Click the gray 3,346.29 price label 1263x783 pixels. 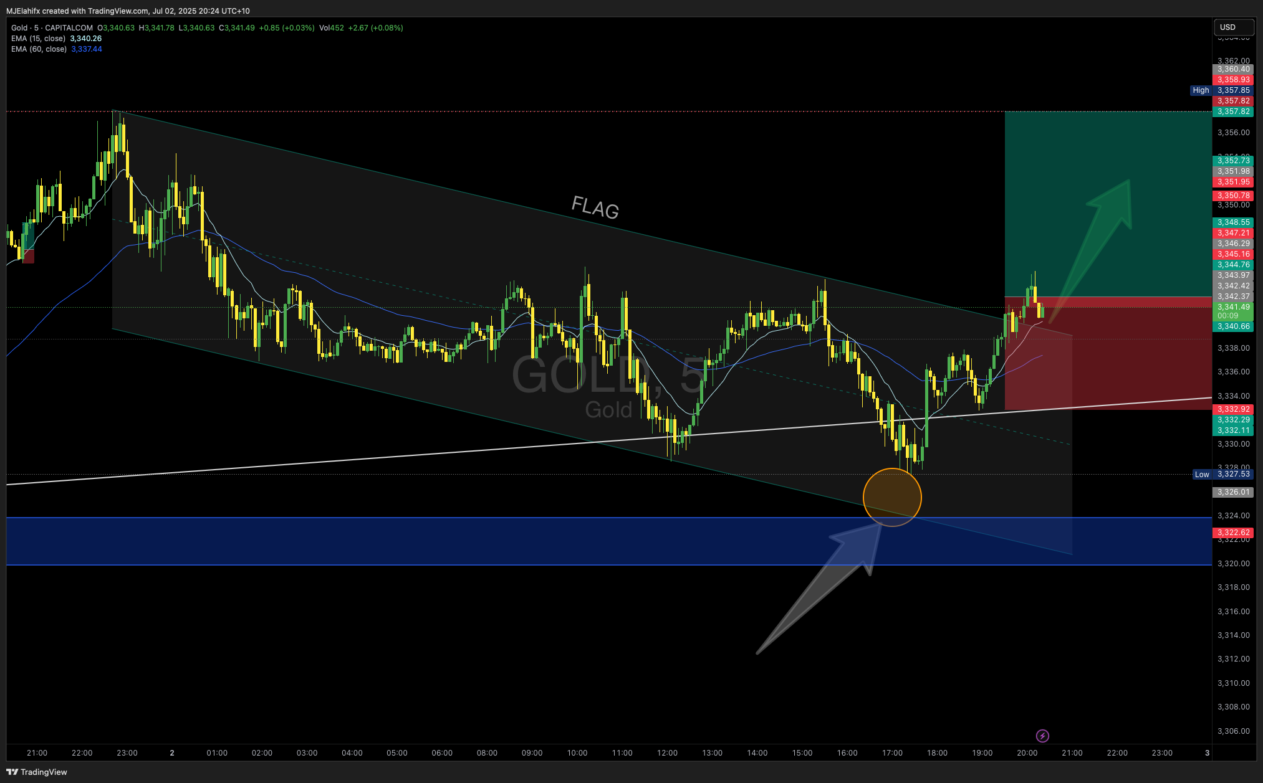(1233, 244)
